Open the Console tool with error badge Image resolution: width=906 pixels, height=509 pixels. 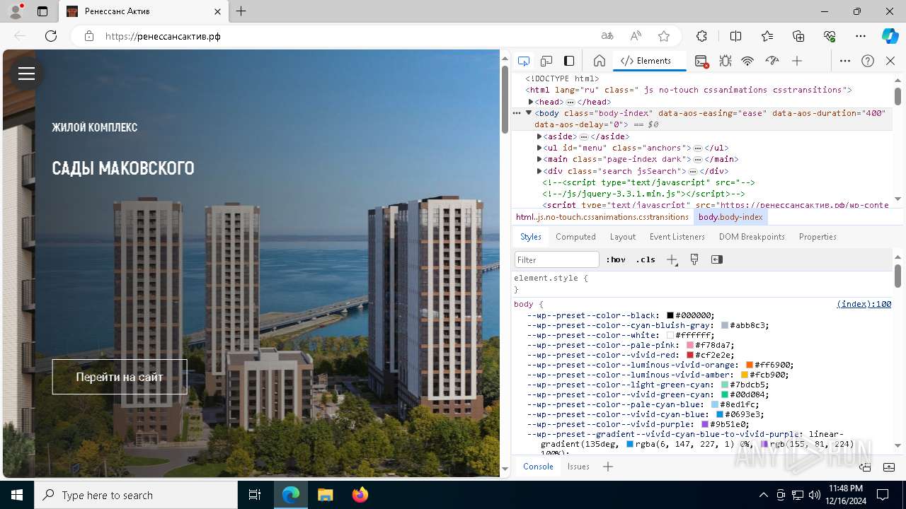pyautogui.click(x=701, y=61)
